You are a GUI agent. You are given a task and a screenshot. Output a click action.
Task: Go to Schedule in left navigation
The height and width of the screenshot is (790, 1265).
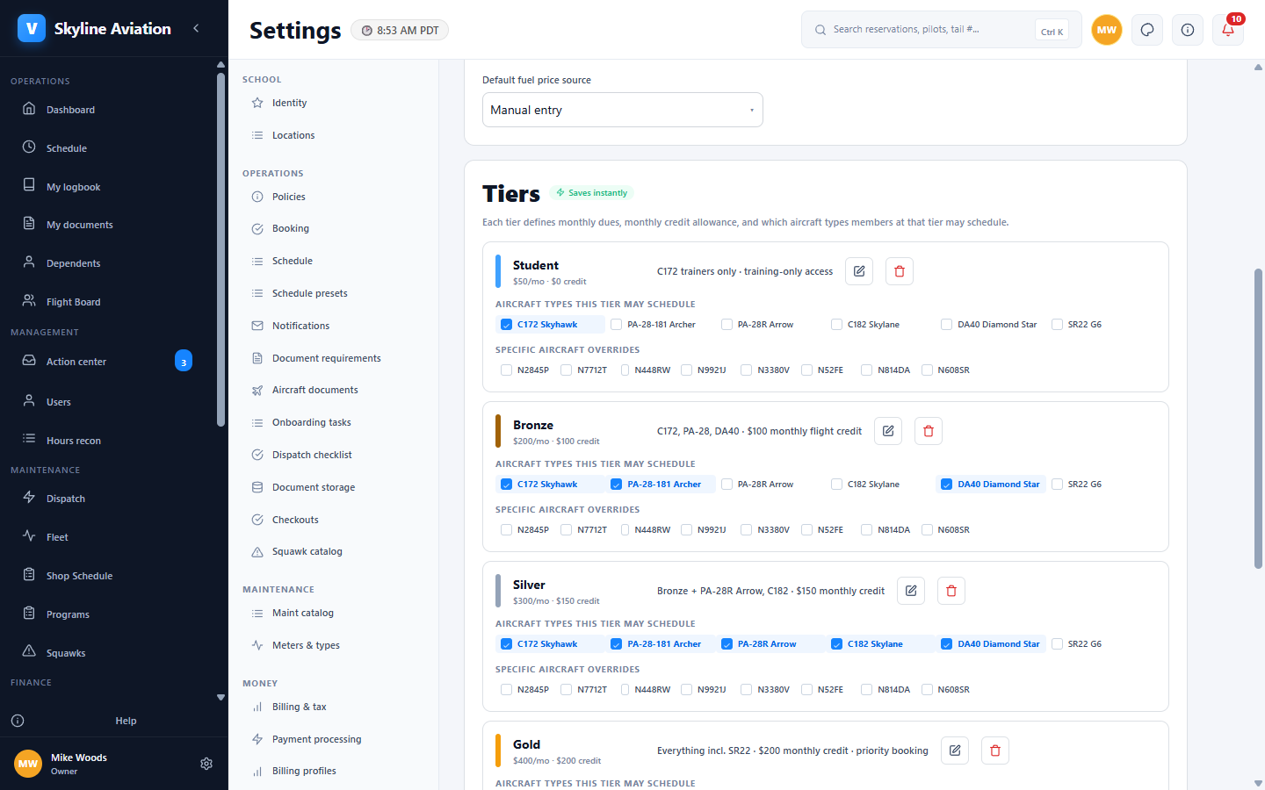coord(108,148)
